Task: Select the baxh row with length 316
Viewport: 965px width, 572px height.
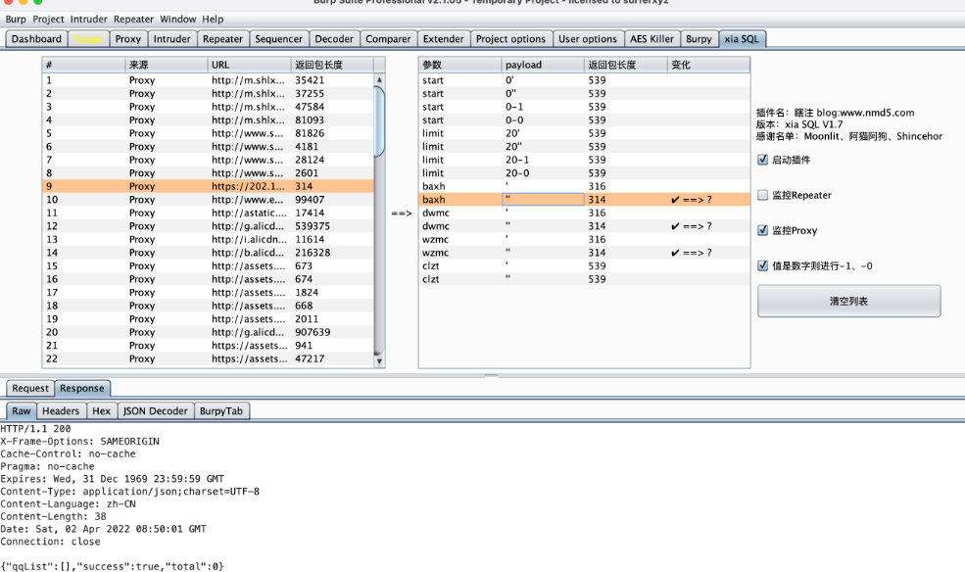Action: [x=585, y=186]
